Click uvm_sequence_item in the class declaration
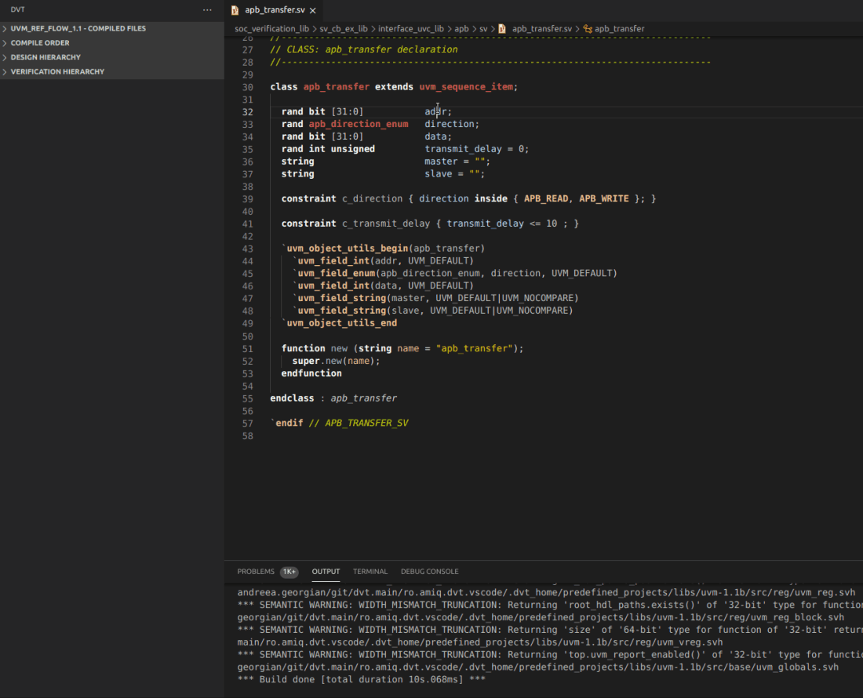This screenshot has width=863, height=698. (x=466, y=87)
